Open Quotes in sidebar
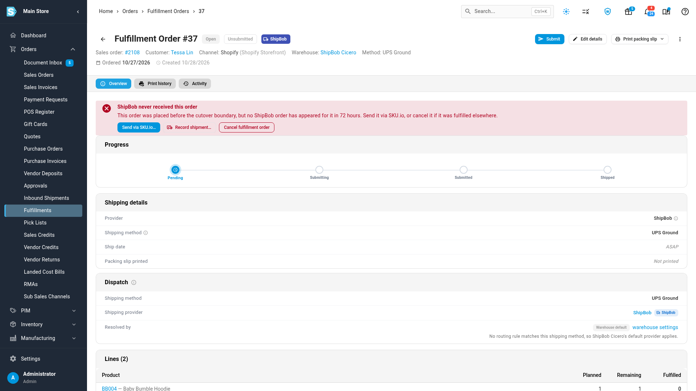Image resolution: width=696 pixels, height=391 pixels. [43, 136]
